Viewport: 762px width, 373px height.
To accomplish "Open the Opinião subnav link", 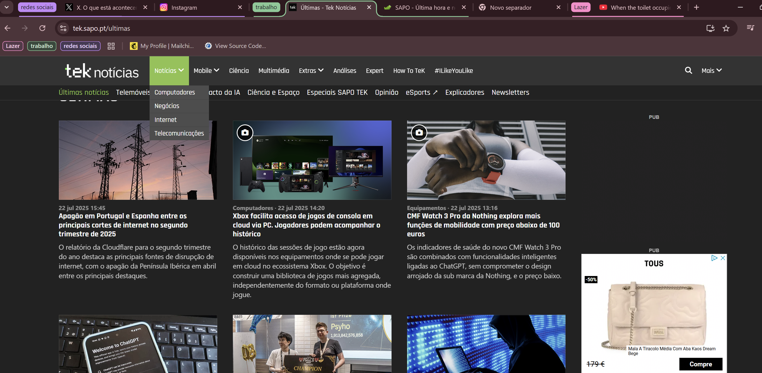I will point(387,93).
